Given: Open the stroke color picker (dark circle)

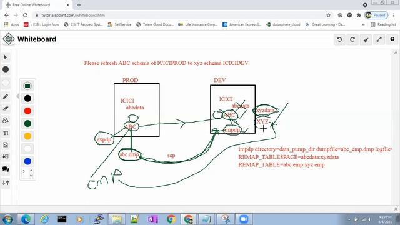Looking at the screenshot, I should pos(6,69).
